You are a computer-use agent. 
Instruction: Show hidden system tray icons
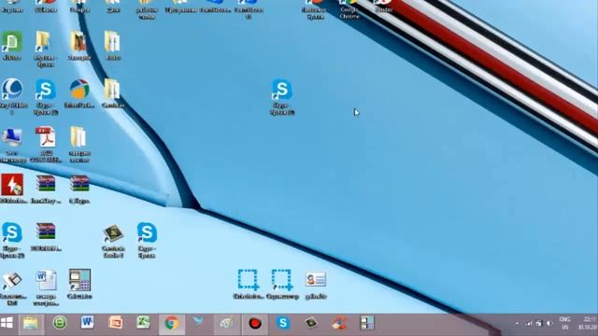[x=517, y=324]
